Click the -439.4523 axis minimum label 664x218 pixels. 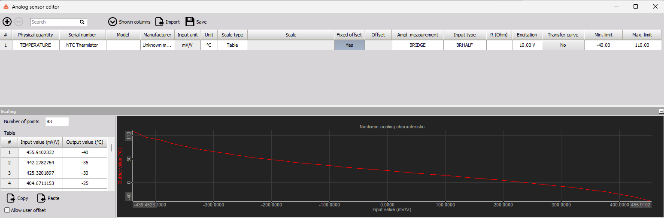(144, 205)
